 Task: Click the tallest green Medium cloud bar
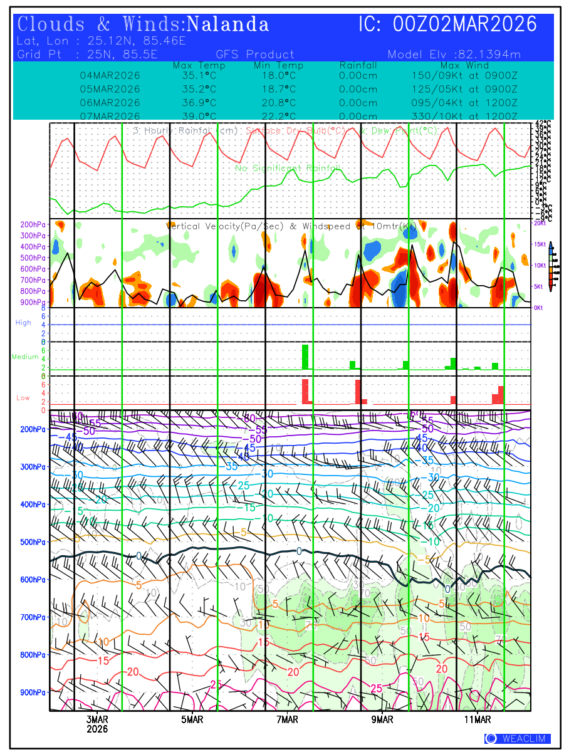pyautogui.click(x=305, y=357)
